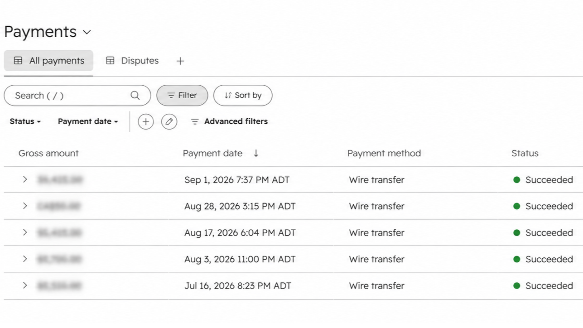Open the Status filter dropdown
Image resolution: width=583 pixels, height=328 pixels.
(x=25, y=121)
